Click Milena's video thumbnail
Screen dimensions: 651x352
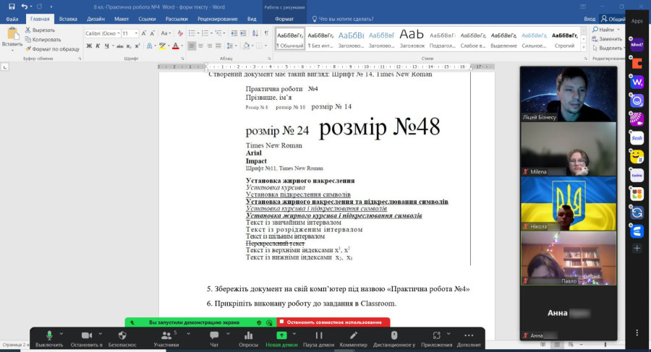[569, 149]
